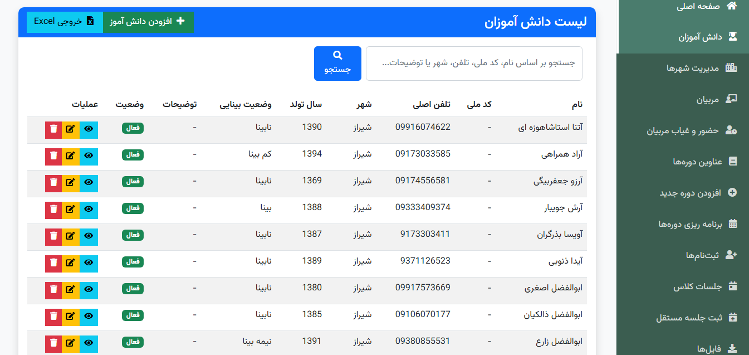
Task: Edit student آرزو جعفربیگی
Action: (71, 183)
